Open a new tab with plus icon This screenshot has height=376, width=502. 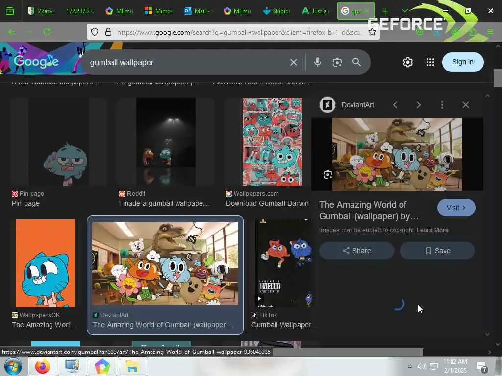coord(385,11)
